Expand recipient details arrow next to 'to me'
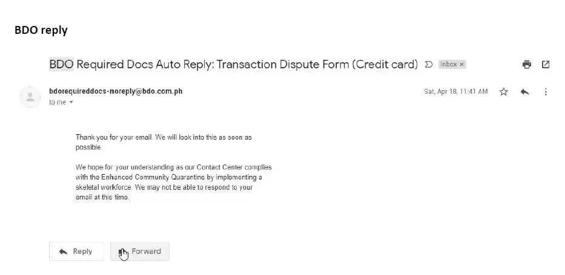The height and width of the screenshot is (275, 565). click(x=71, y=103)
